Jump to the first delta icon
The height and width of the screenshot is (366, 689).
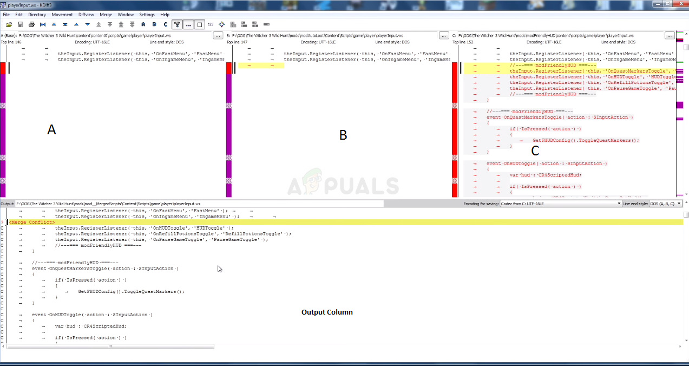click(x=54, y=24)
